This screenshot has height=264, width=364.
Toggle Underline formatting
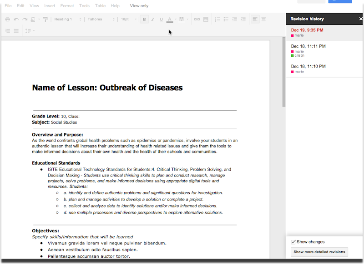(x=162, y=19)
